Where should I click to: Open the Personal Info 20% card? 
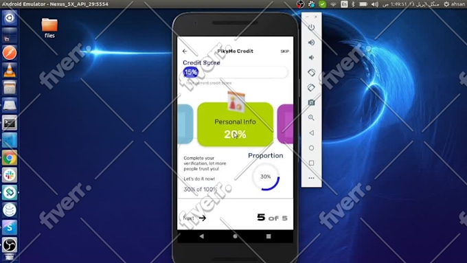tap(235, 124)
